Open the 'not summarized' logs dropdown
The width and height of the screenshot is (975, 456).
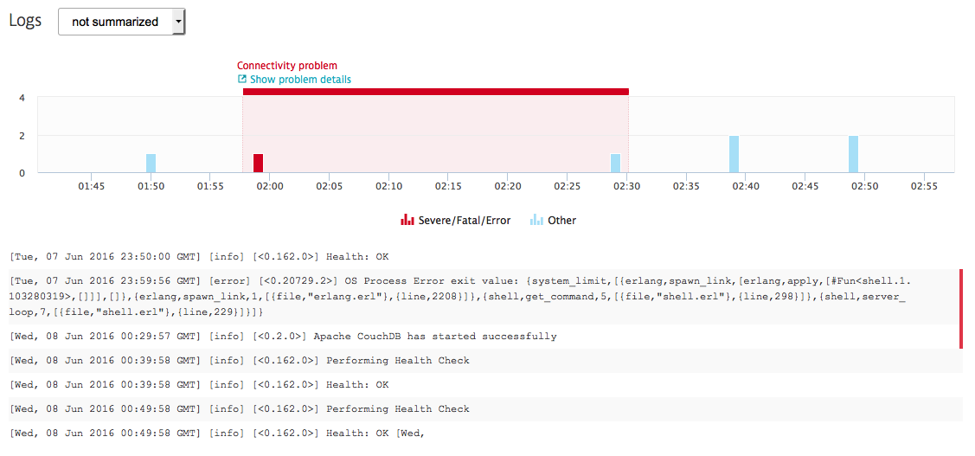122,22
